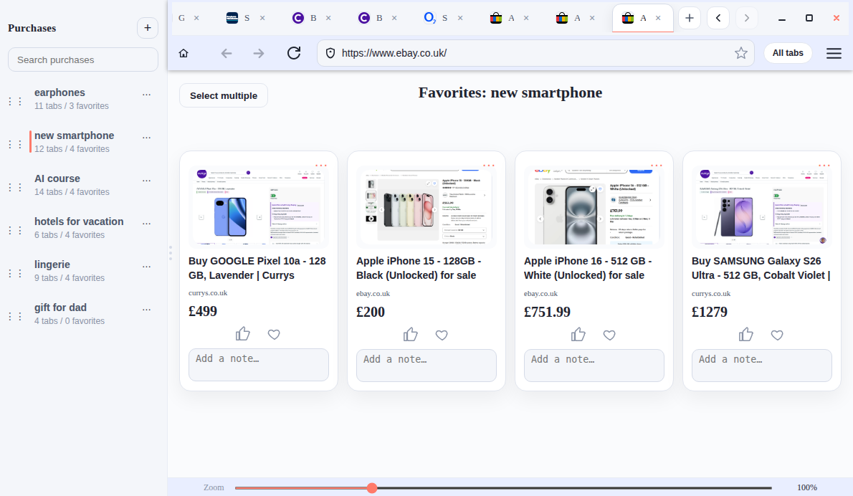This screenshot has height=496, width=853.
Task: Open the options menu for new smartphone
Action: [x=147, y=137]
